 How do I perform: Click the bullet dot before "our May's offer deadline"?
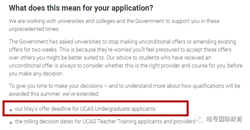pos(11,110)
